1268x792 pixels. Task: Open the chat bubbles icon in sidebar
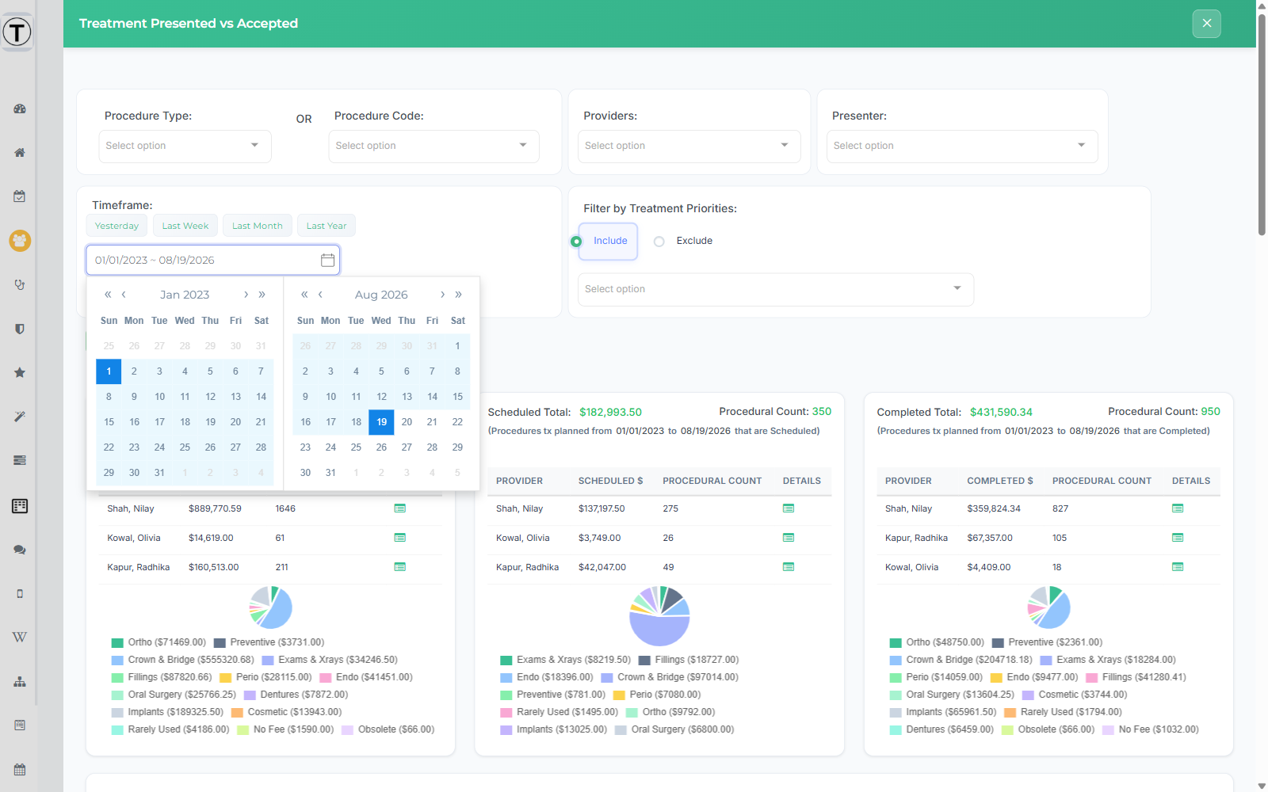(x=20, y=550)
